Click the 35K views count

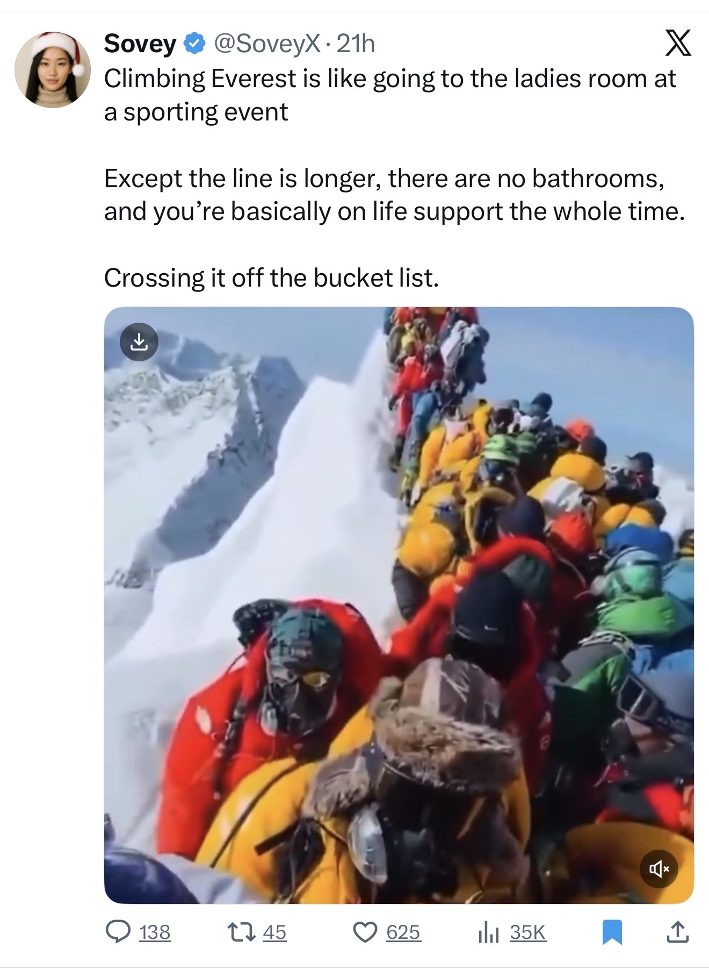(x=528, y=932)
